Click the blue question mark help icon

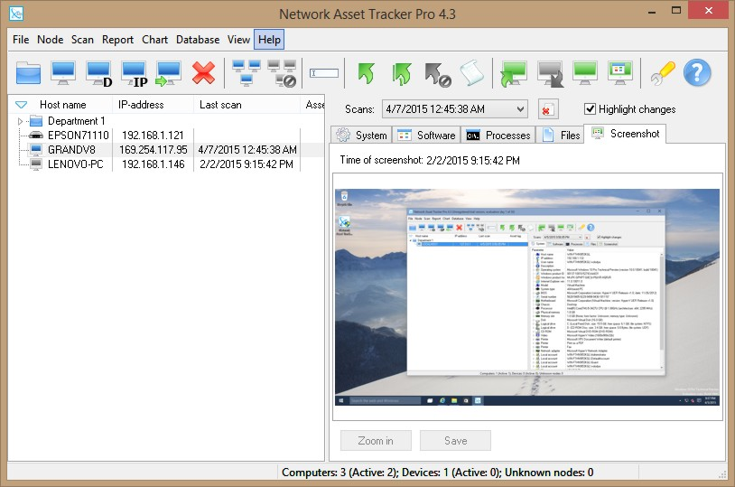point(697,72)
